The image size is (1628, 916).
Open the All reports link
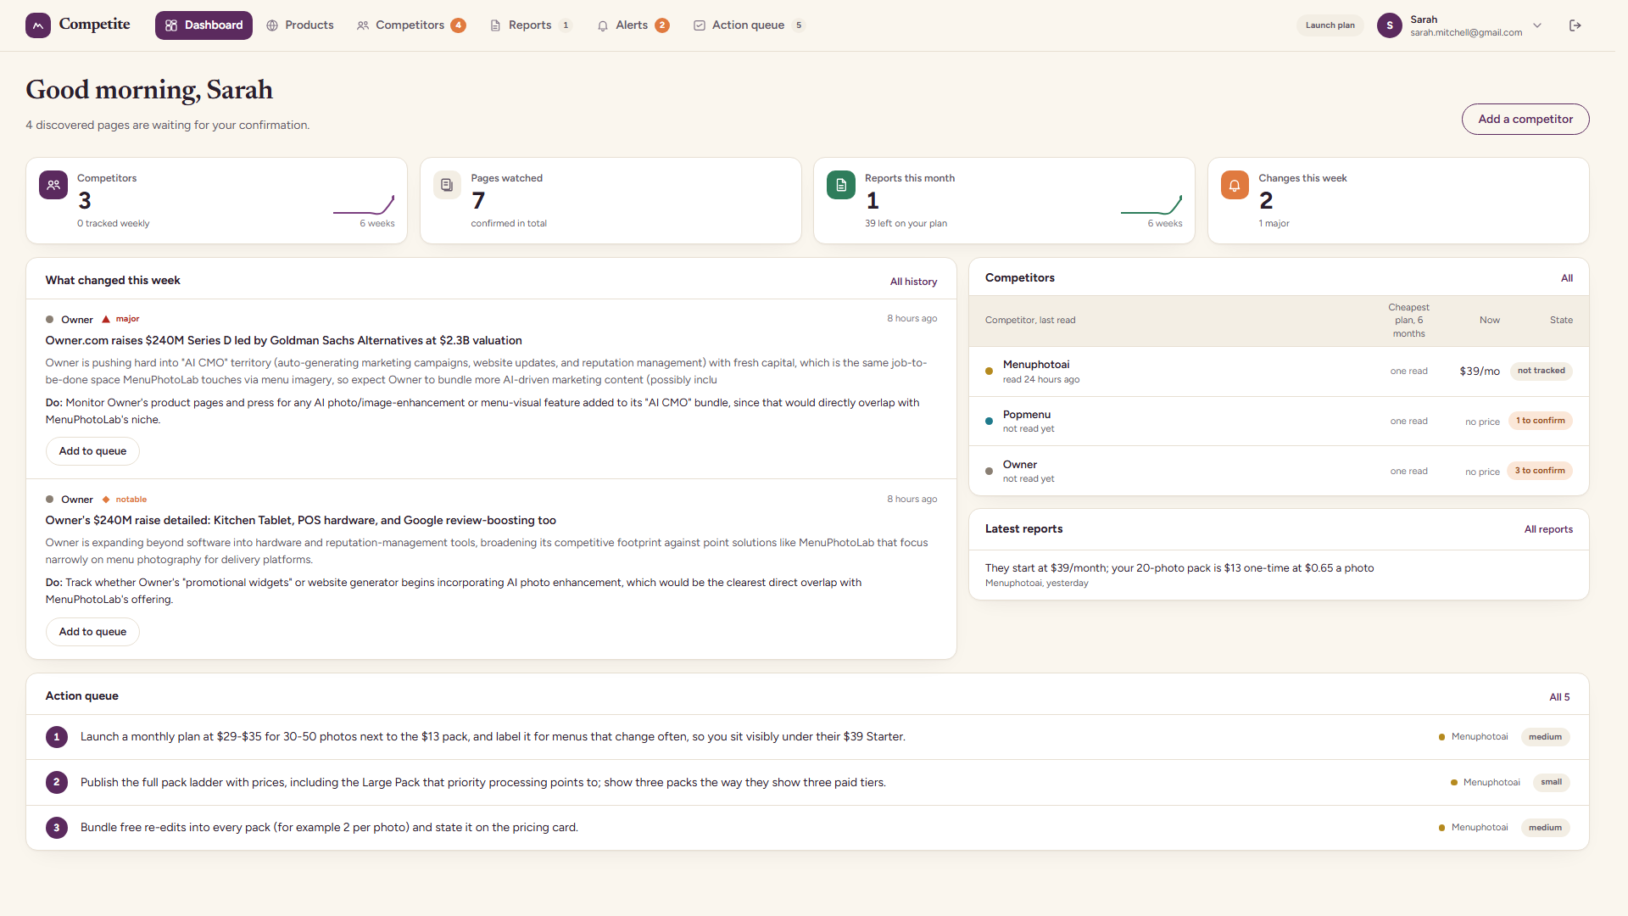coord(1548,529)
